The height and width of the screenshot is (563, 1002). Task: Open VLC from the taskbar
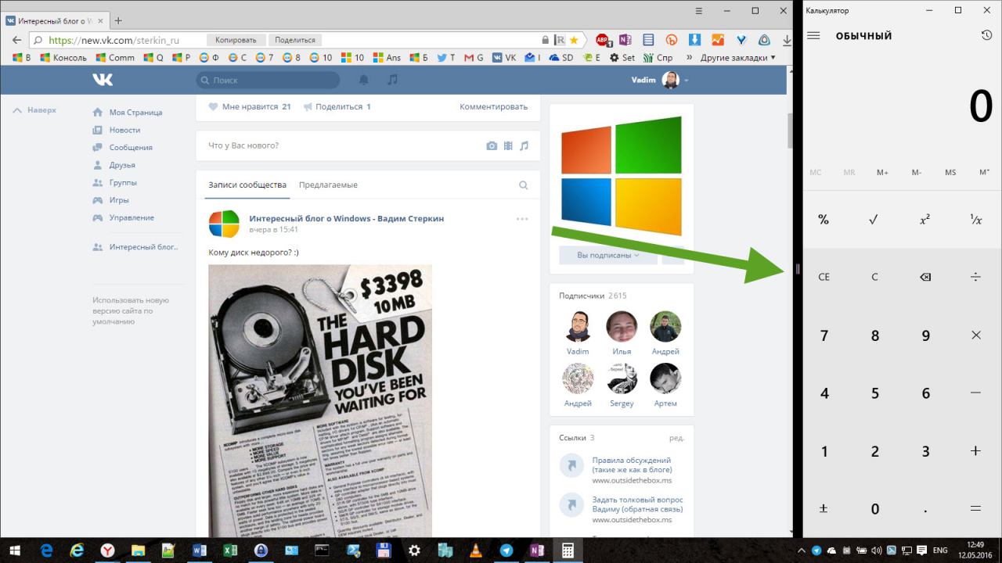476,550
